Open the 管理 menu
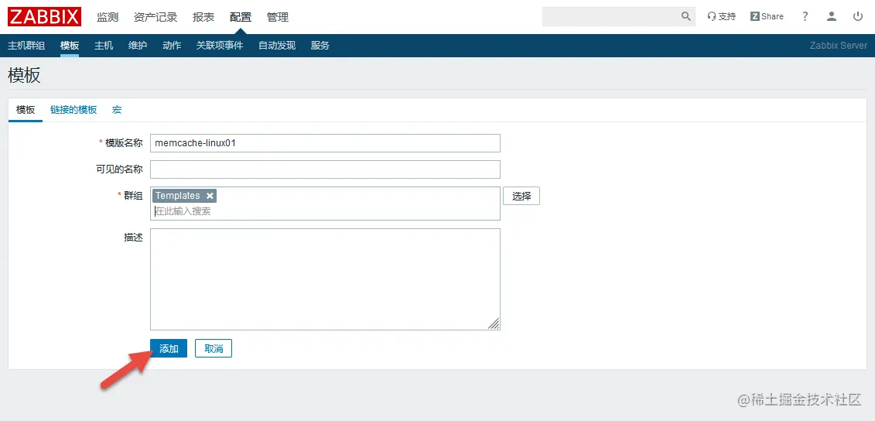Viewport: 875px width, 421px height. (x=278, y=17)
